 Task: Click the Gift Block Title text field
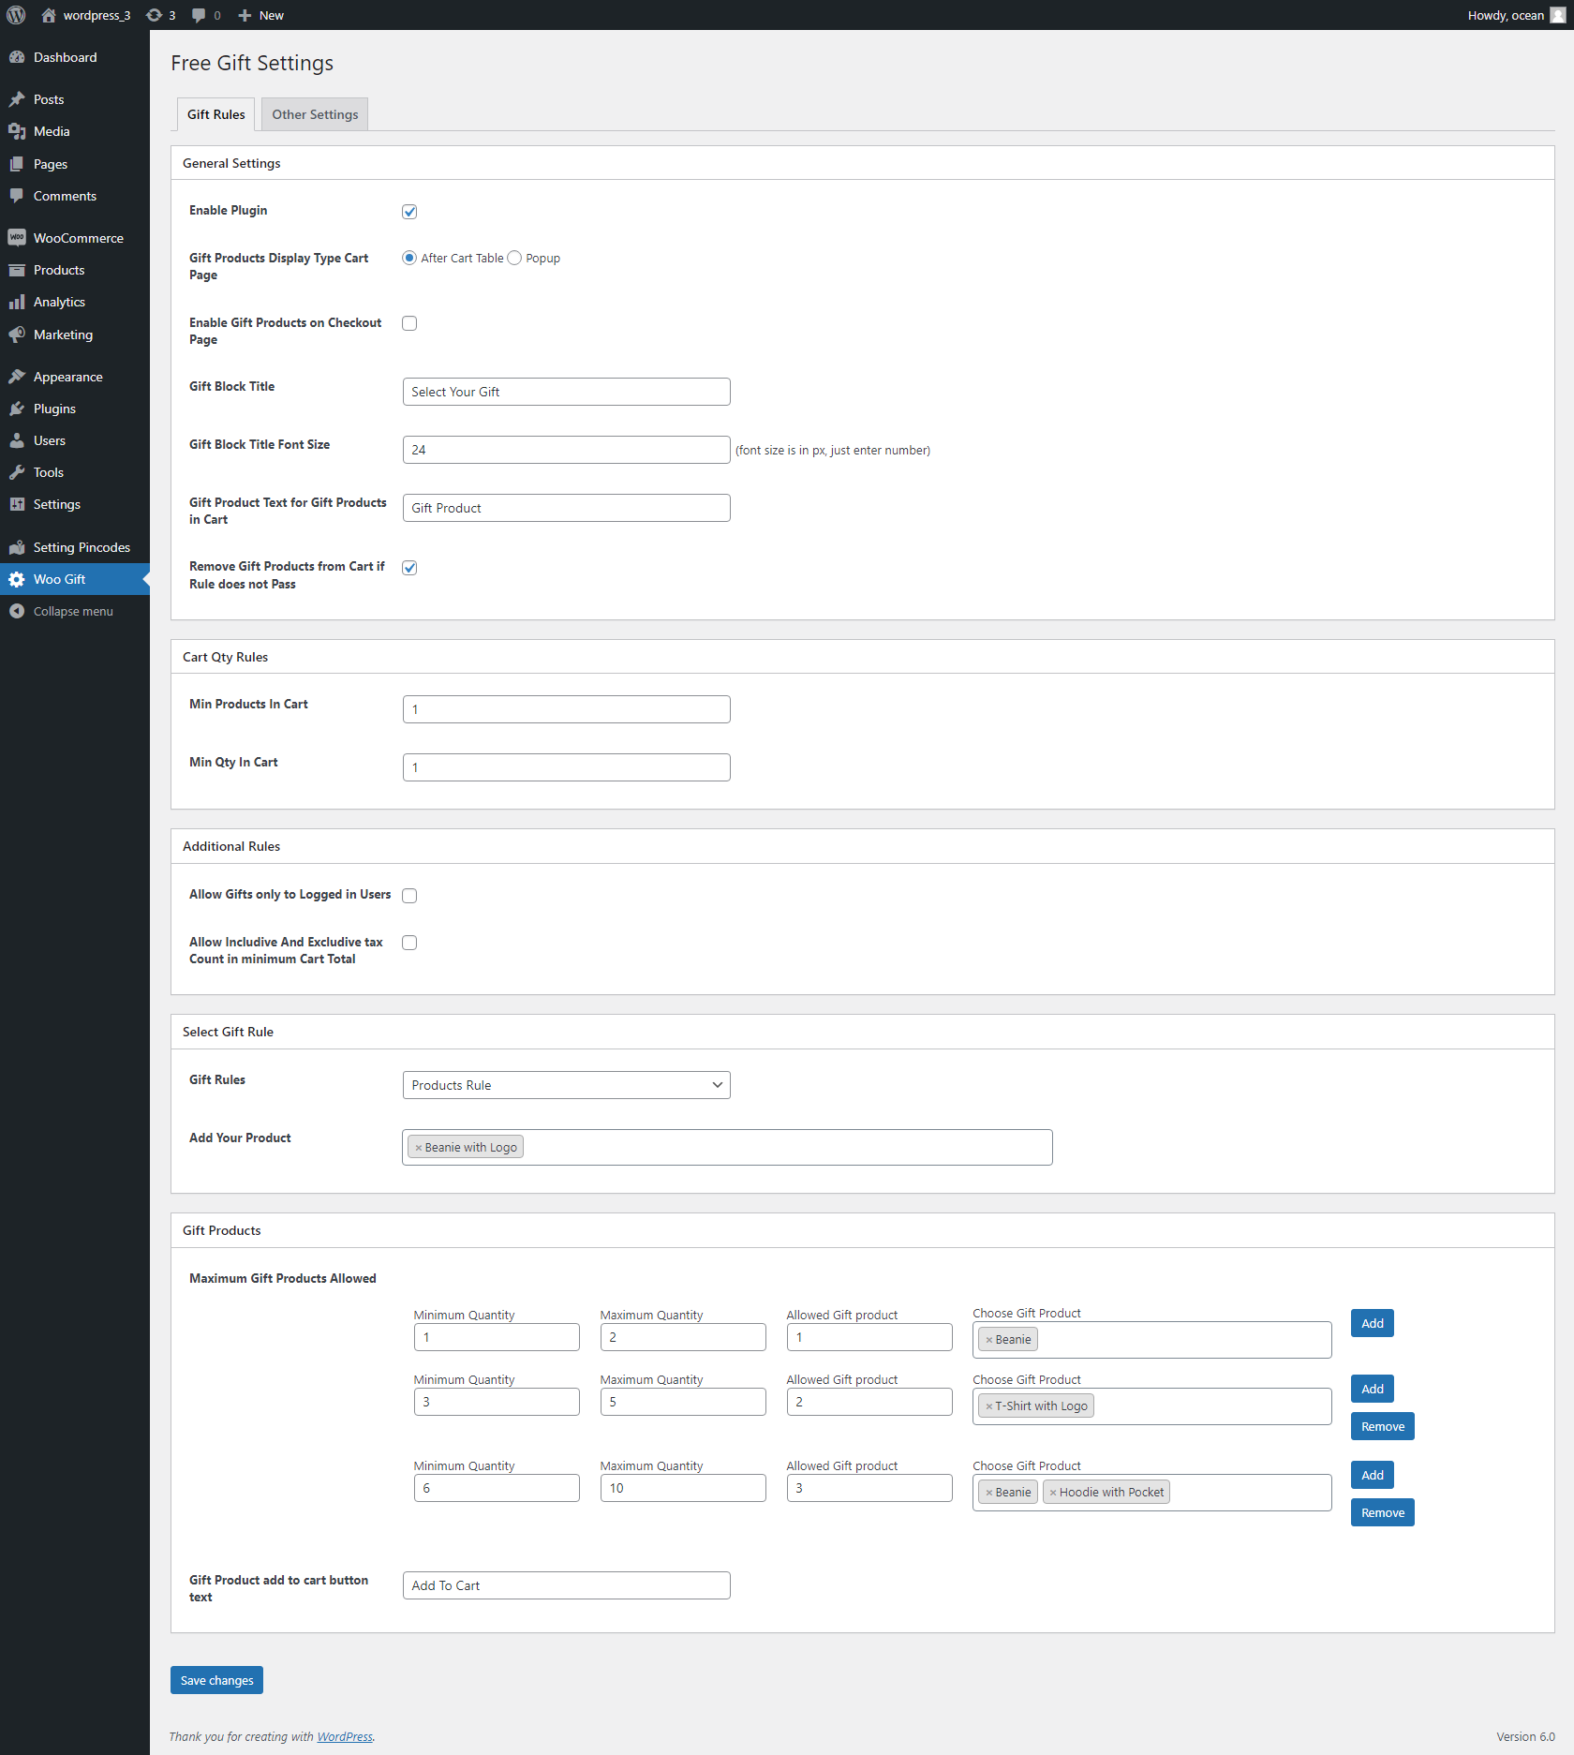(566, 392)
